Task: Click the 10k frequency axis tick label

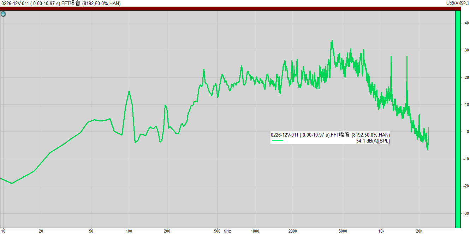Action: pos(381,231)
